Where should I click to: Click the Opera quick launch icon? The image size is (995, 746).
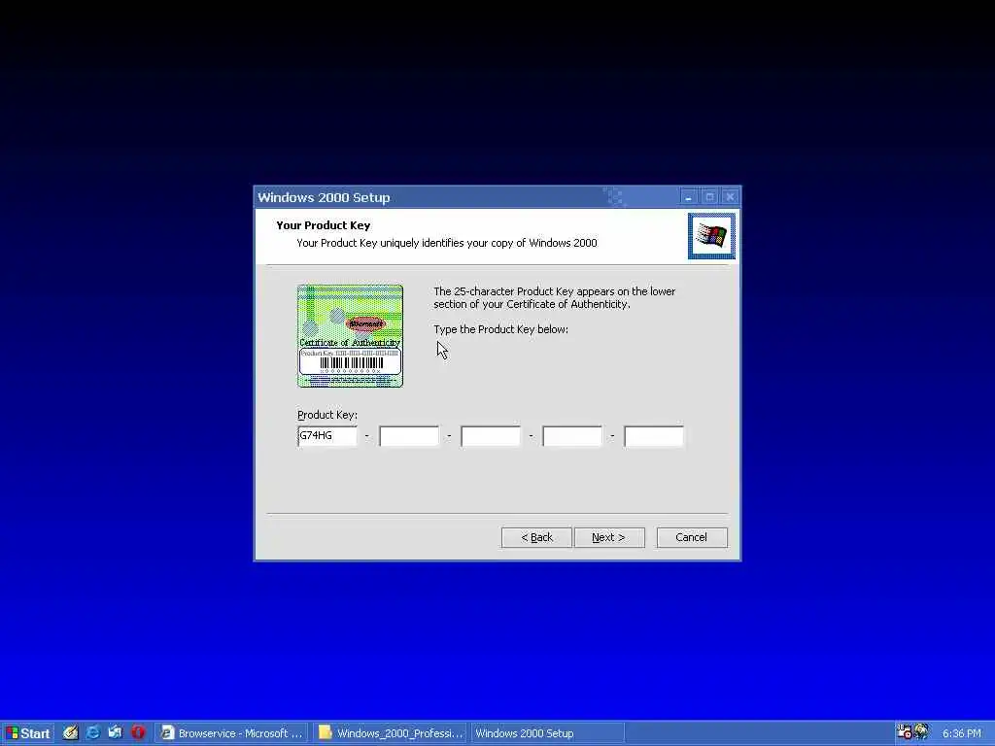[138, 732]
